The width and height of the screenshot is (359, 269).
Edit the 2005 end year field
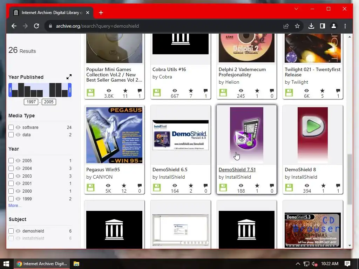tap(48, 102)
